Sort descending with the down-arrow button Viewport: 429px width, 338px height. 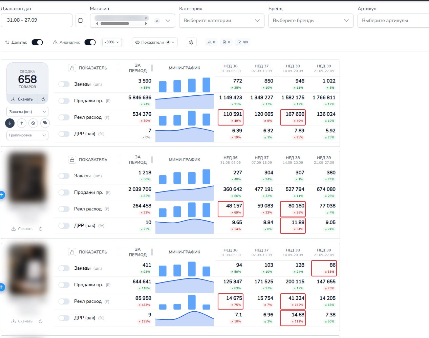[x=10, y=123]
